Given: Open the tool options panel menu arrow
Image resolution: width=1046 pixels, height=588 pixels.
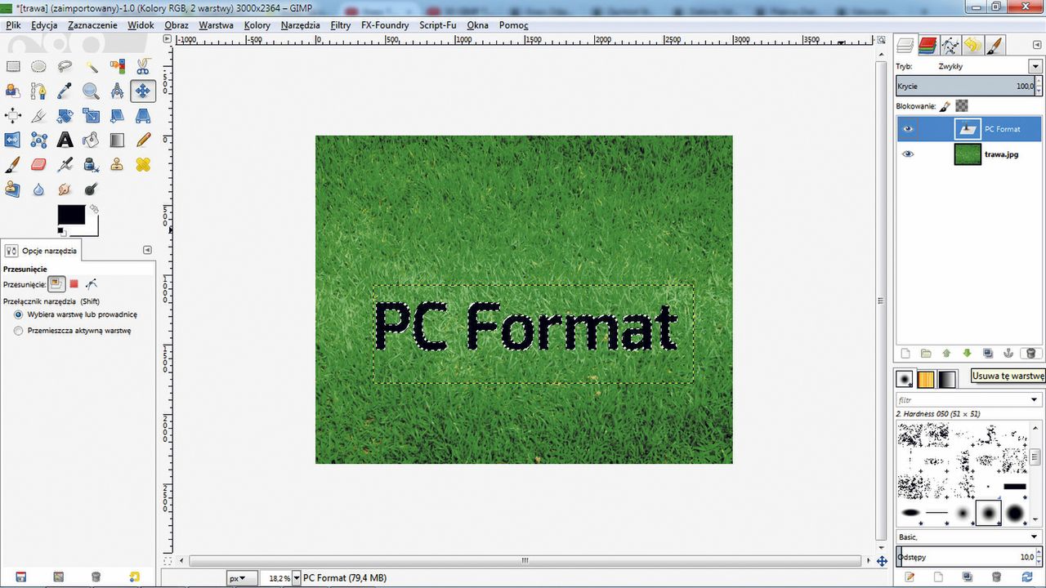Looking at the screenshot, I should pyautogui.click(x=147, y=250).
